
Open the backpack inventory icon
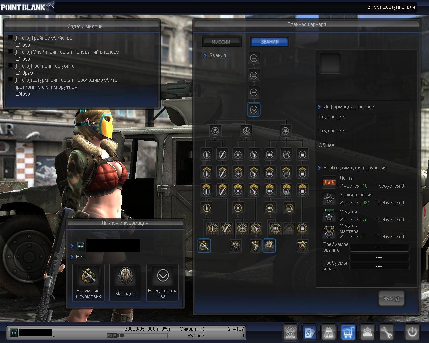[329, 332]
